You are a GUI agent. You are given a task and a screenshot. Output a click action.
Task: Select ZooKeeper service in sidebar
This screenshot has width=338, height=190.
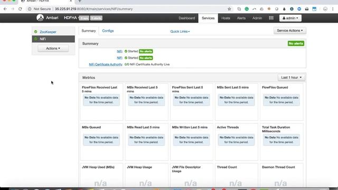pyautogui.click(x=48, y=32)
